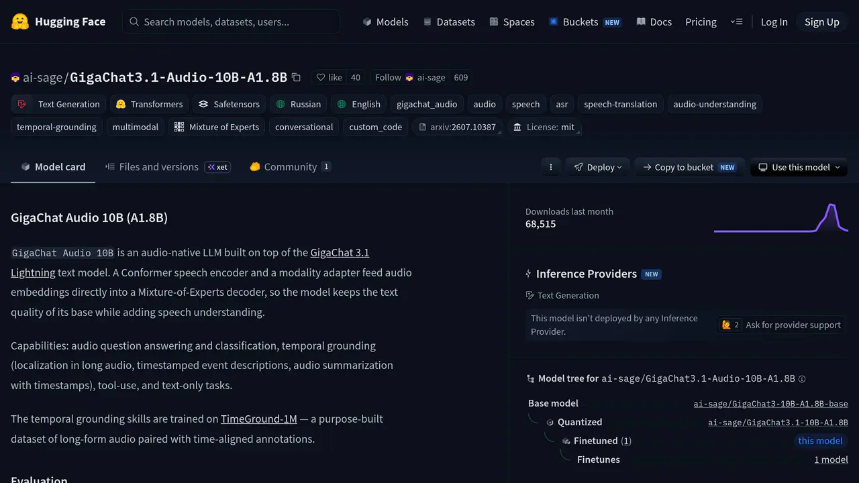This screenshot has height=483, width=859.
Task: Open the Docs nav item
Action: (654, 21)
